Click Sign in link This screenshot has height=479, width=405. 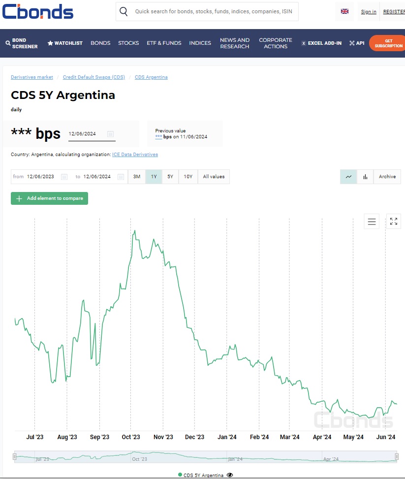(x=369, y=12)
